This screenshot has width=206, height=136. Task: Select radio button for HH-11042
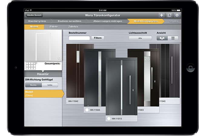pyautogui.click(x=66, y=101)
